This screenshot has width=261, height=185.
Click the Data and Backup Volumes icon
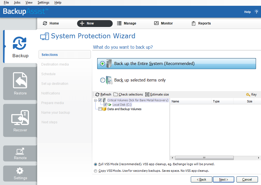(x=104, y=109)
